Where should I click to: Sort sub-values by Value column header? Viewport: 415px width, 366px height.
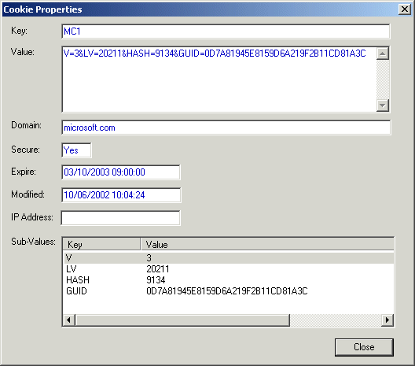(267, 244)
